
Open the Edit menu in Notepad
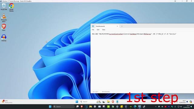98,30
